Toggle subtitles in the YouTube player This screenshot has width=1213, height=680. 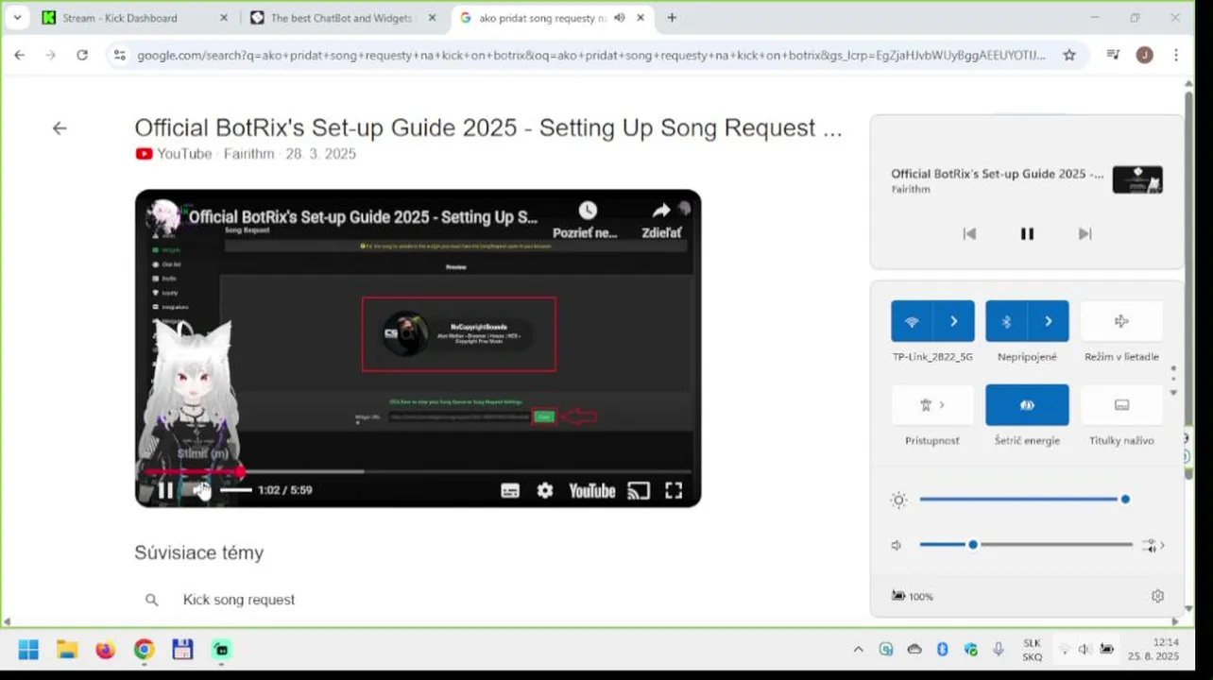510,490
